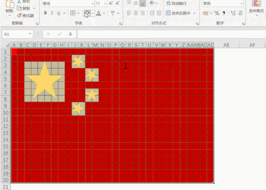Select the large yellow star image
The height and width of the screenshot is (190, 266).
click(45, 79)
